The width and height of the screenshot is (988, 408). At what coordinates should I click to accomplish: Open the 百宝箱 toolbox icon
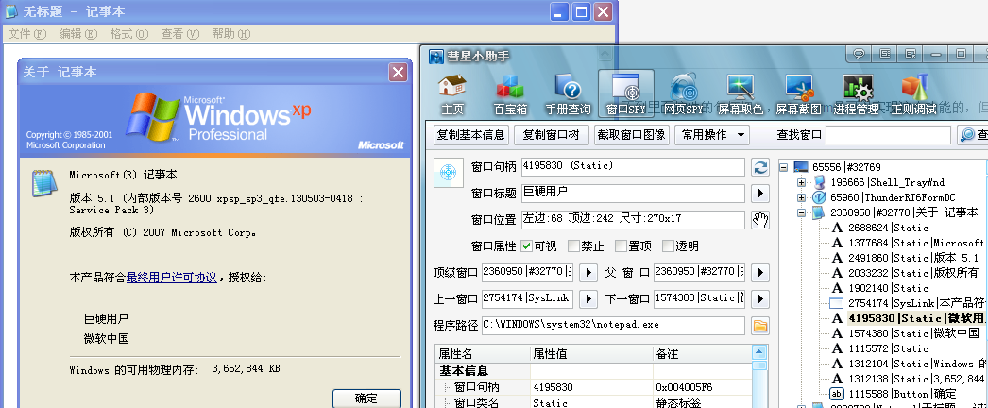[510, 94]
